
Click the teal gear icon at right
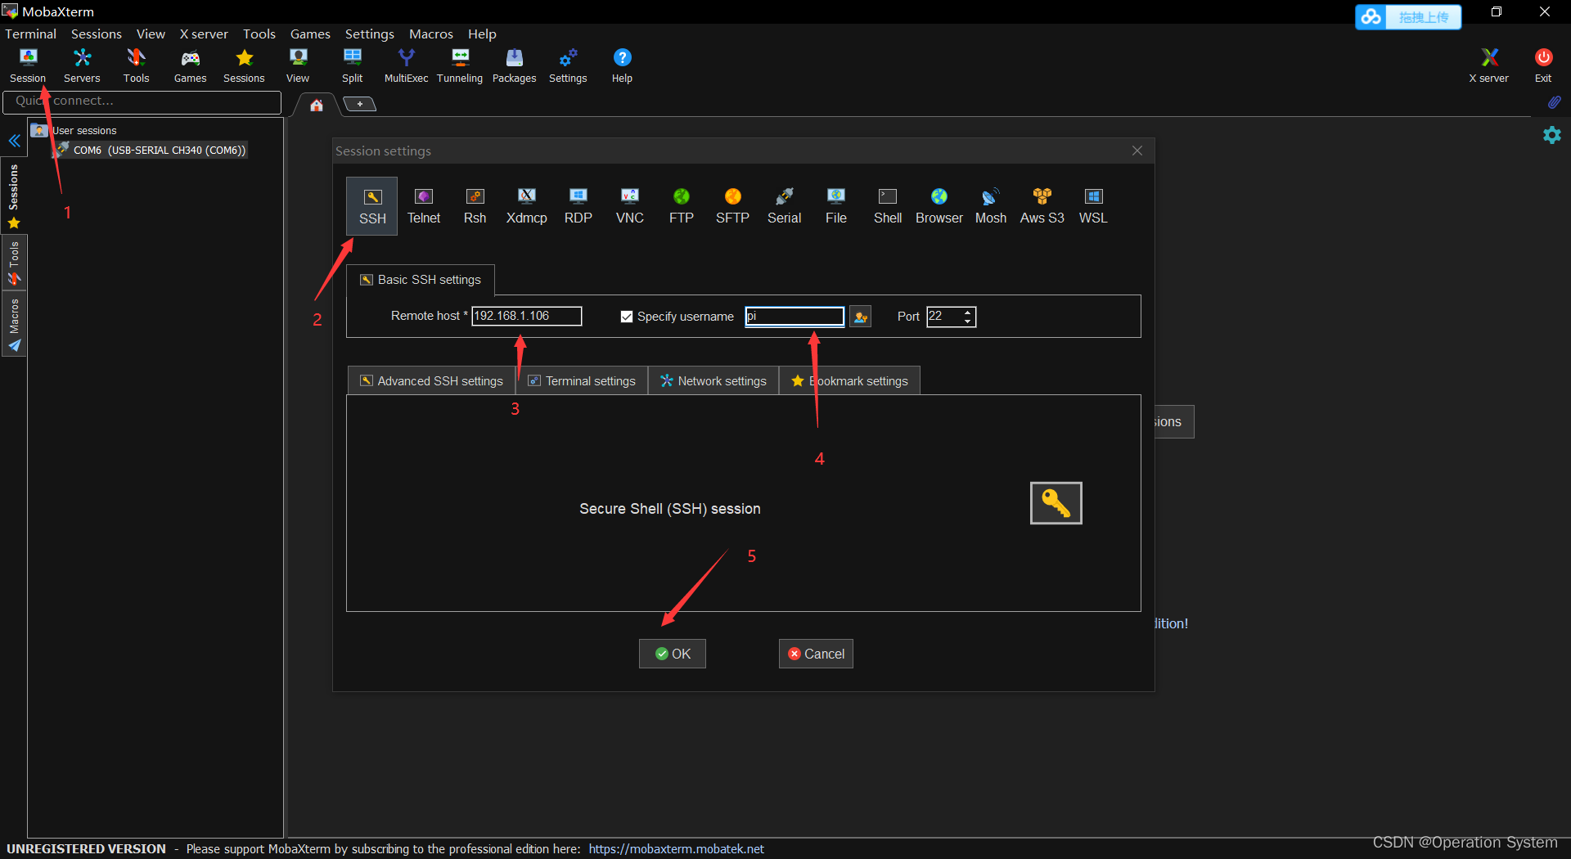(1551, 135)
